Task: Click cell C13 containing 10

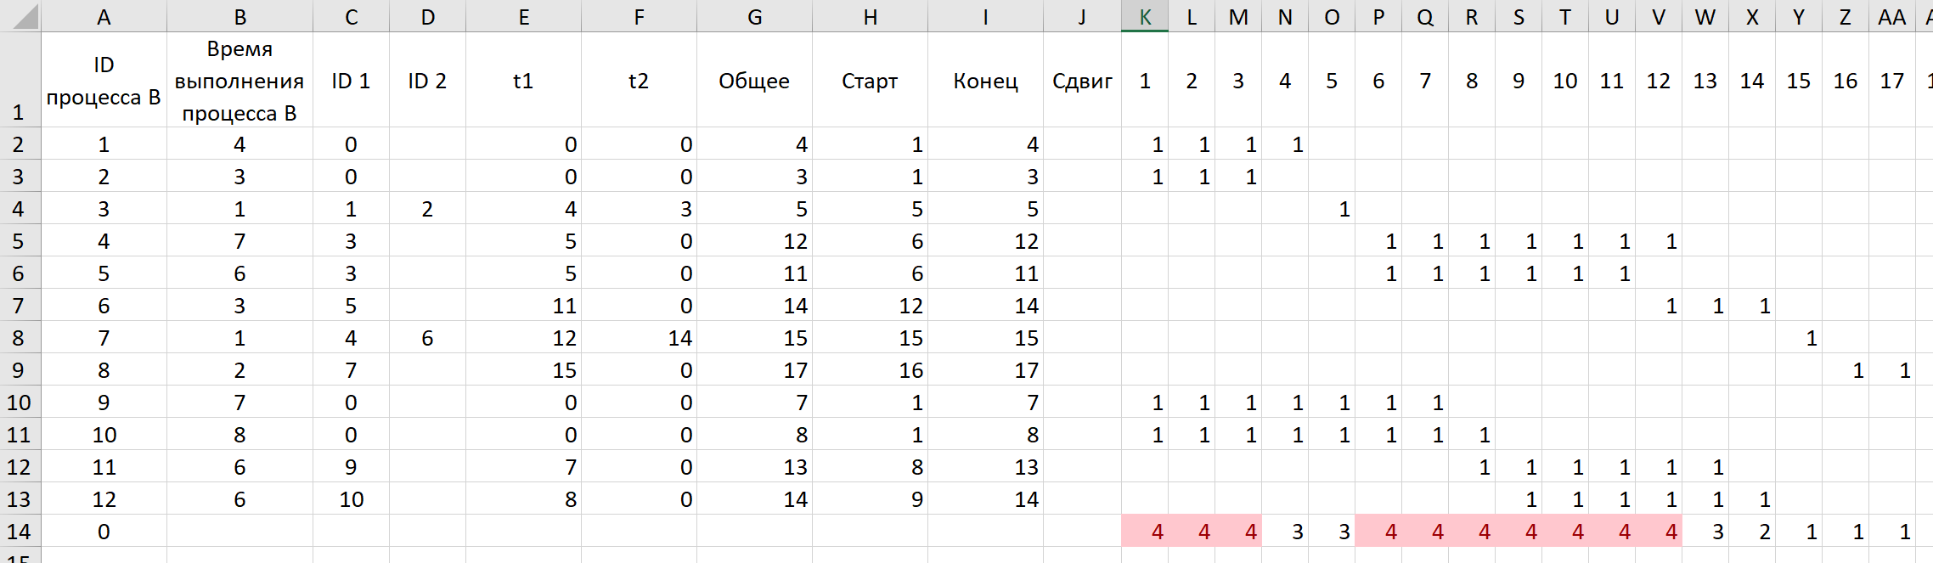Action: (x=351, y=499)
